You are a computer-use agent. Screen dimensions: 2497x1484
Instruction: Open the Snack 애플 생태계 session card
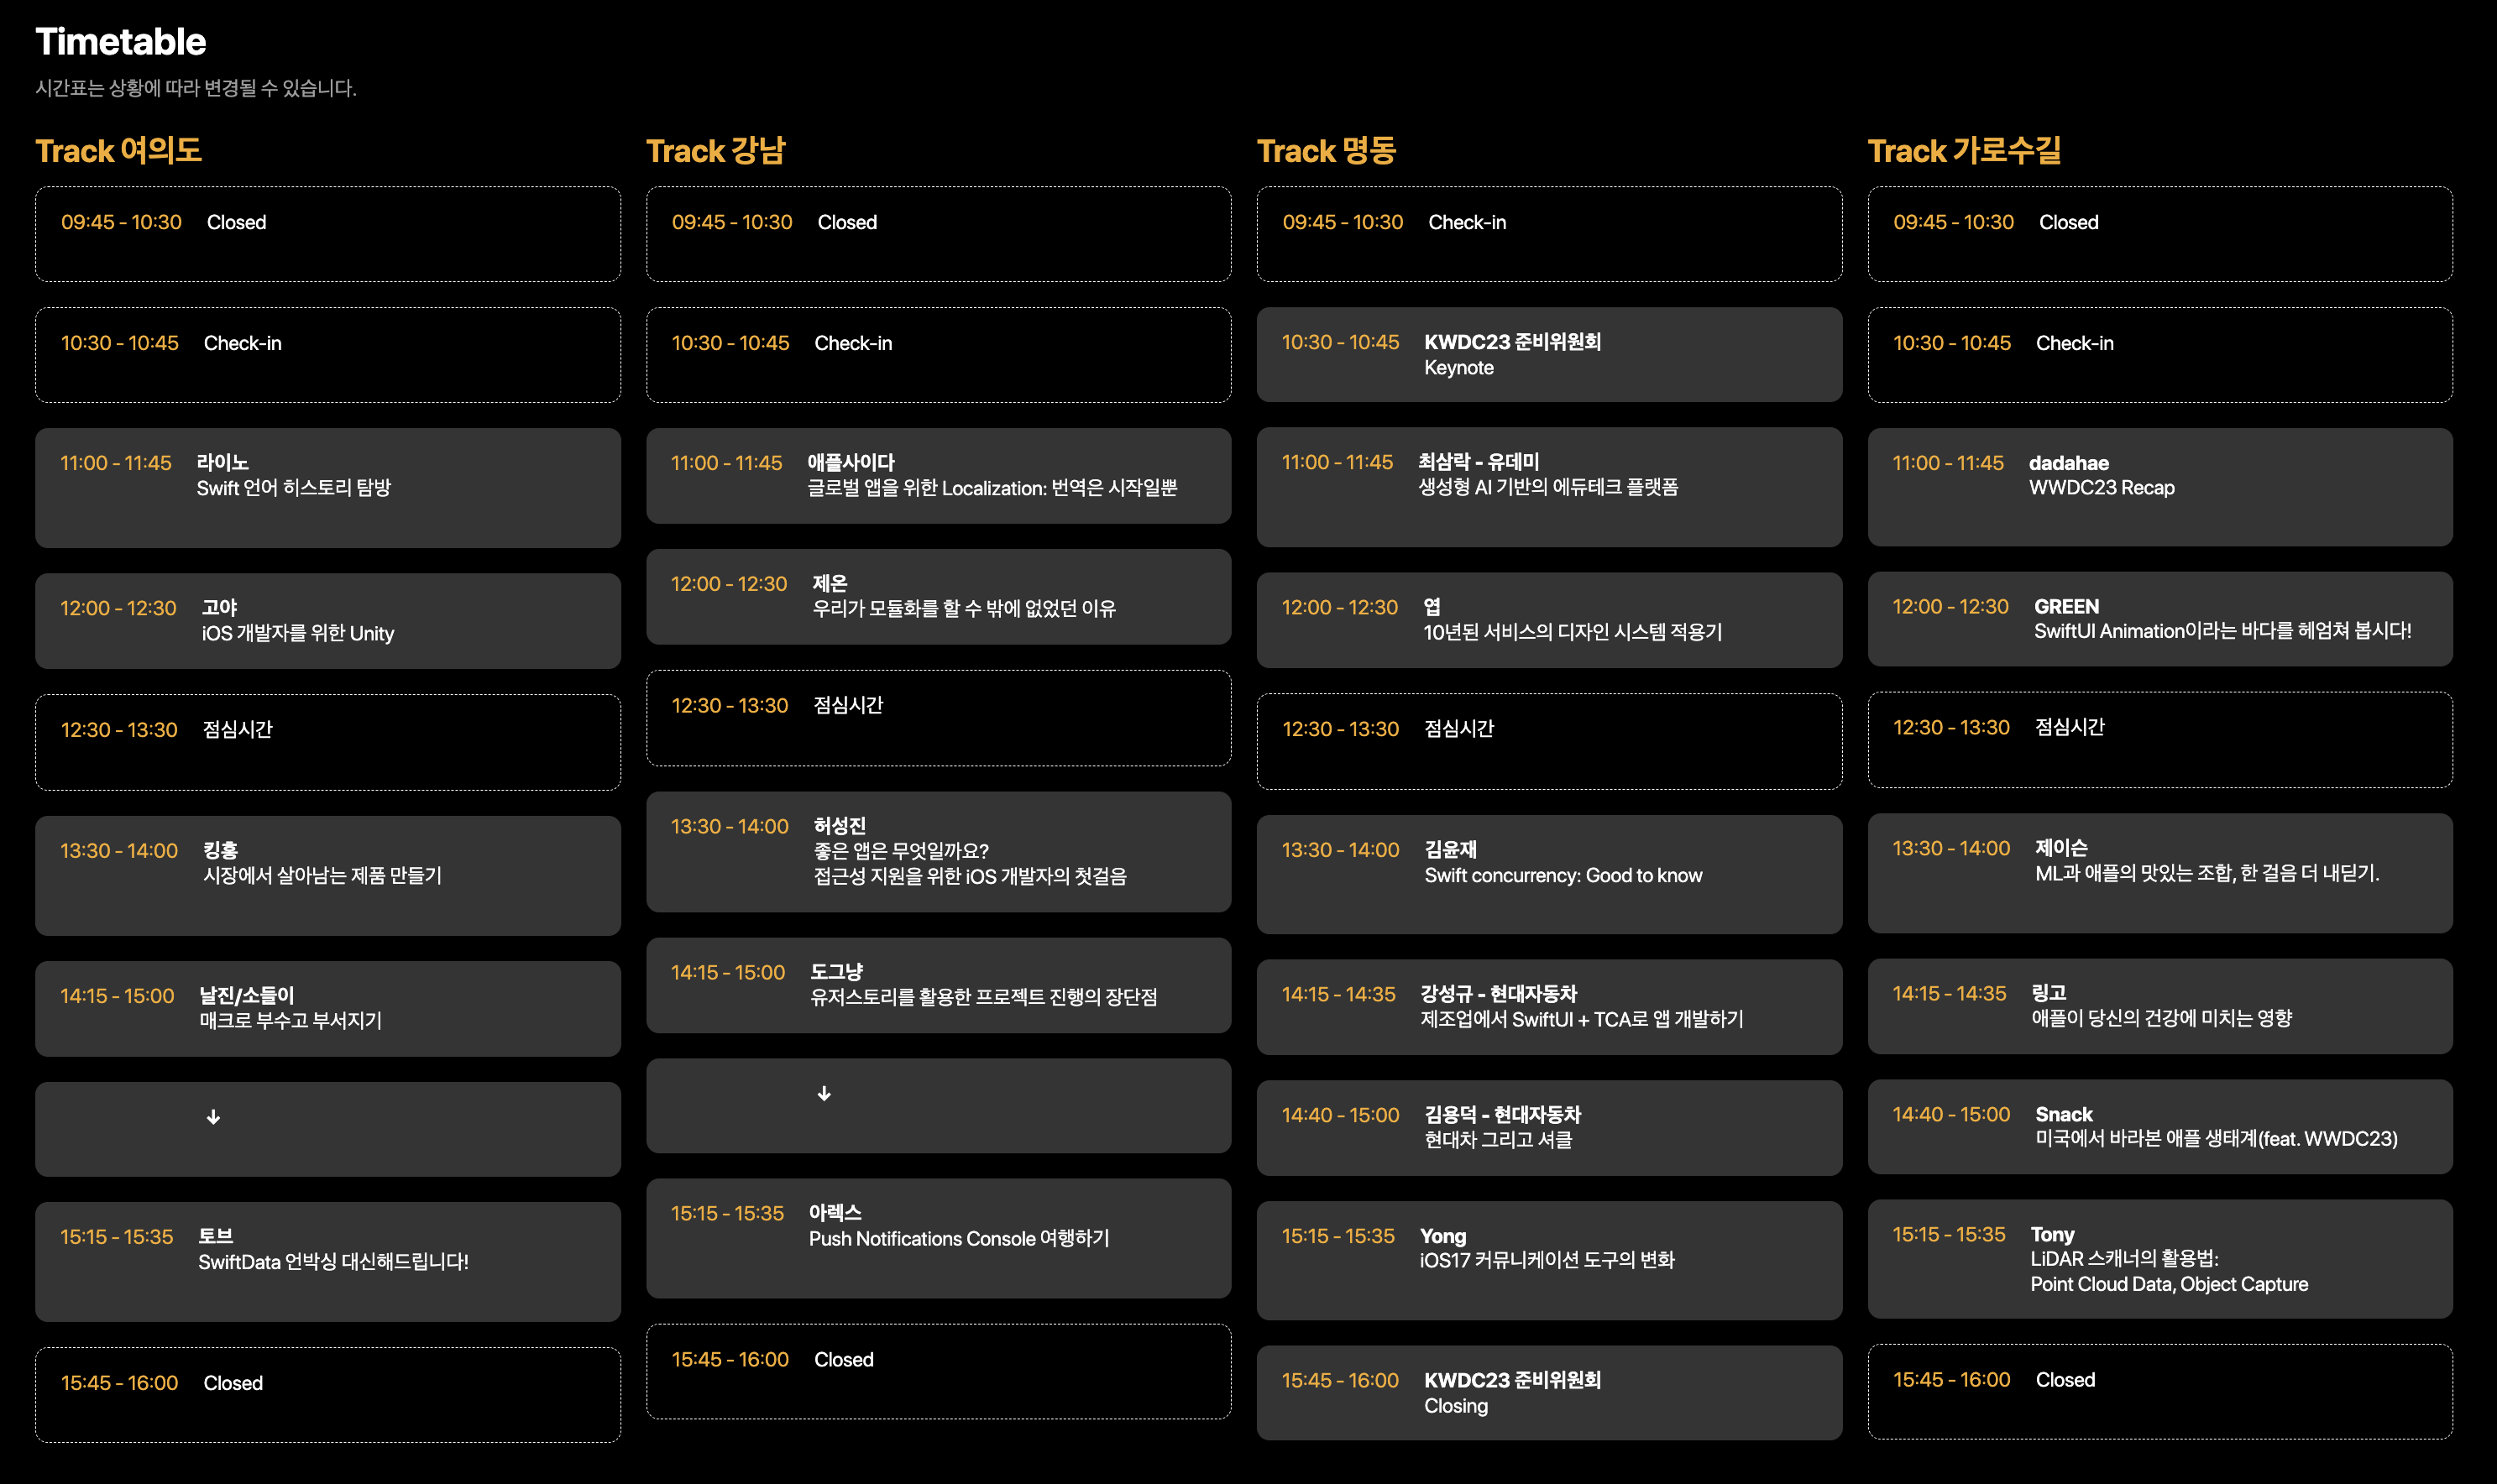[x=2160, y=1127]
